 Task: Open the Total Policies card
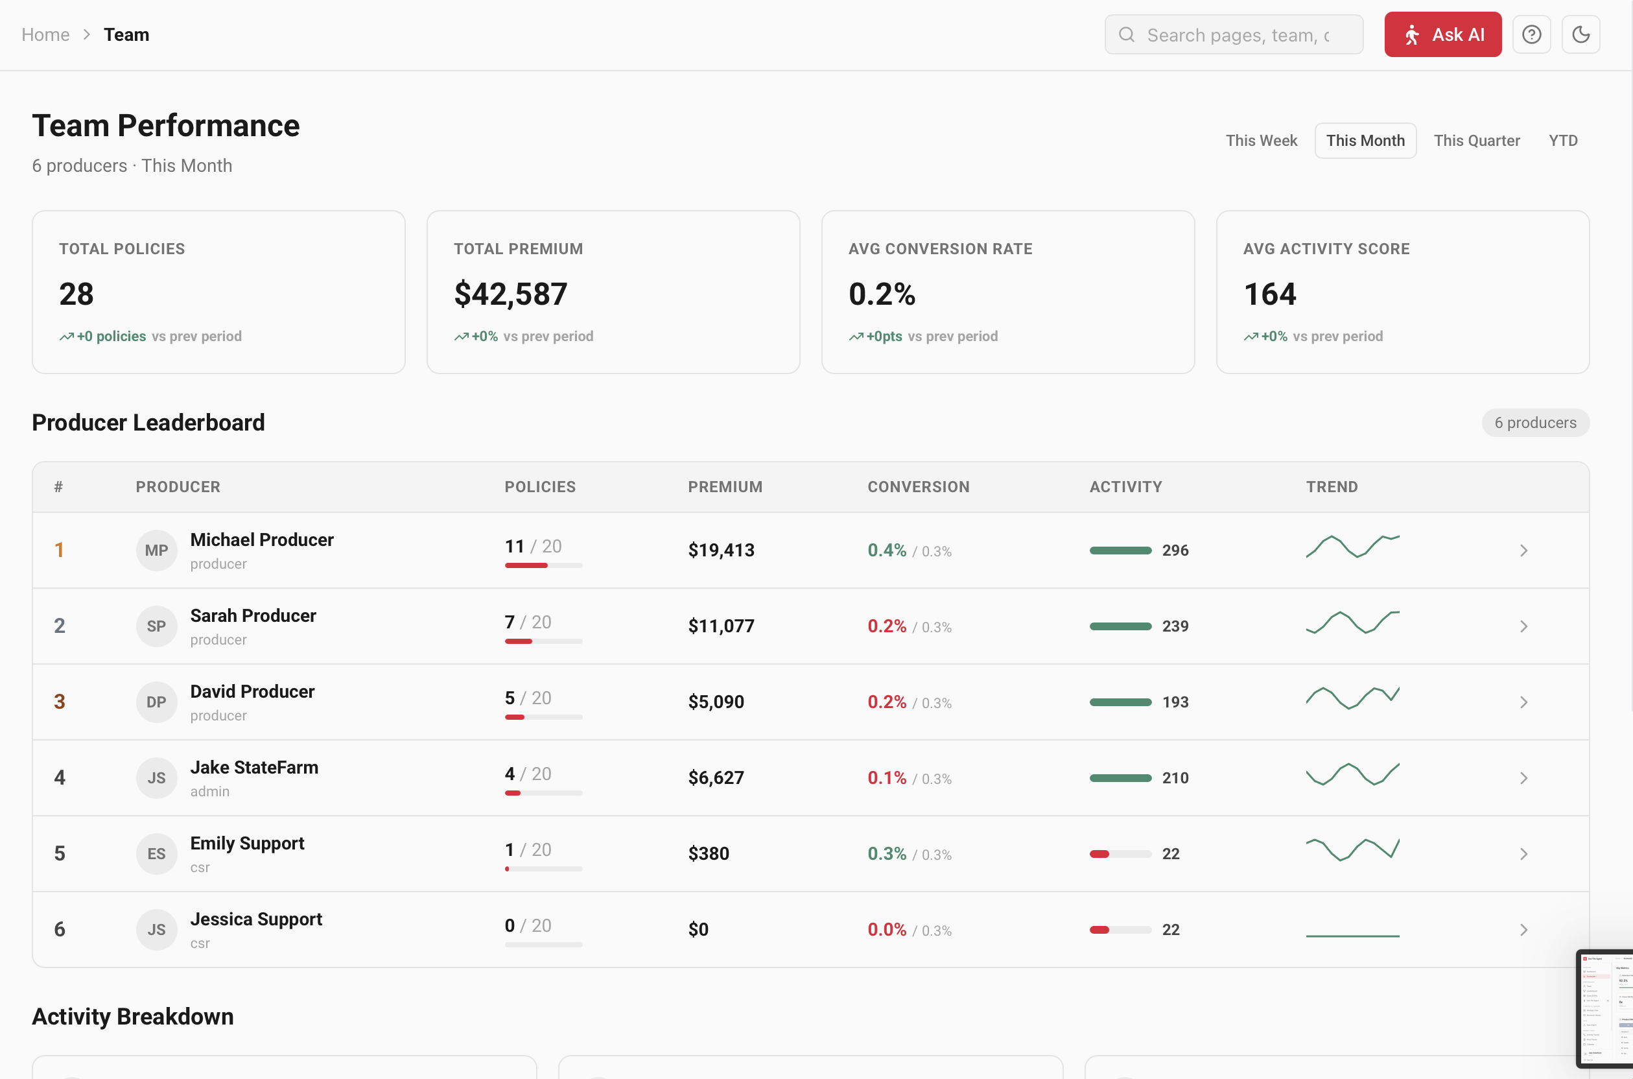pos(218,292)
